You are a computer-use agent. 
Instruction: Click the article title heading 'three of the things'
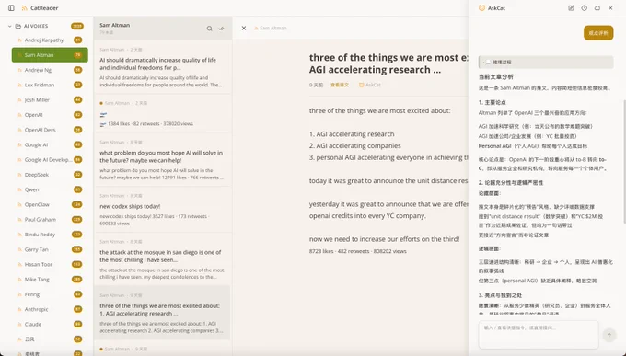pyautogui.click(x=388, y=63)
